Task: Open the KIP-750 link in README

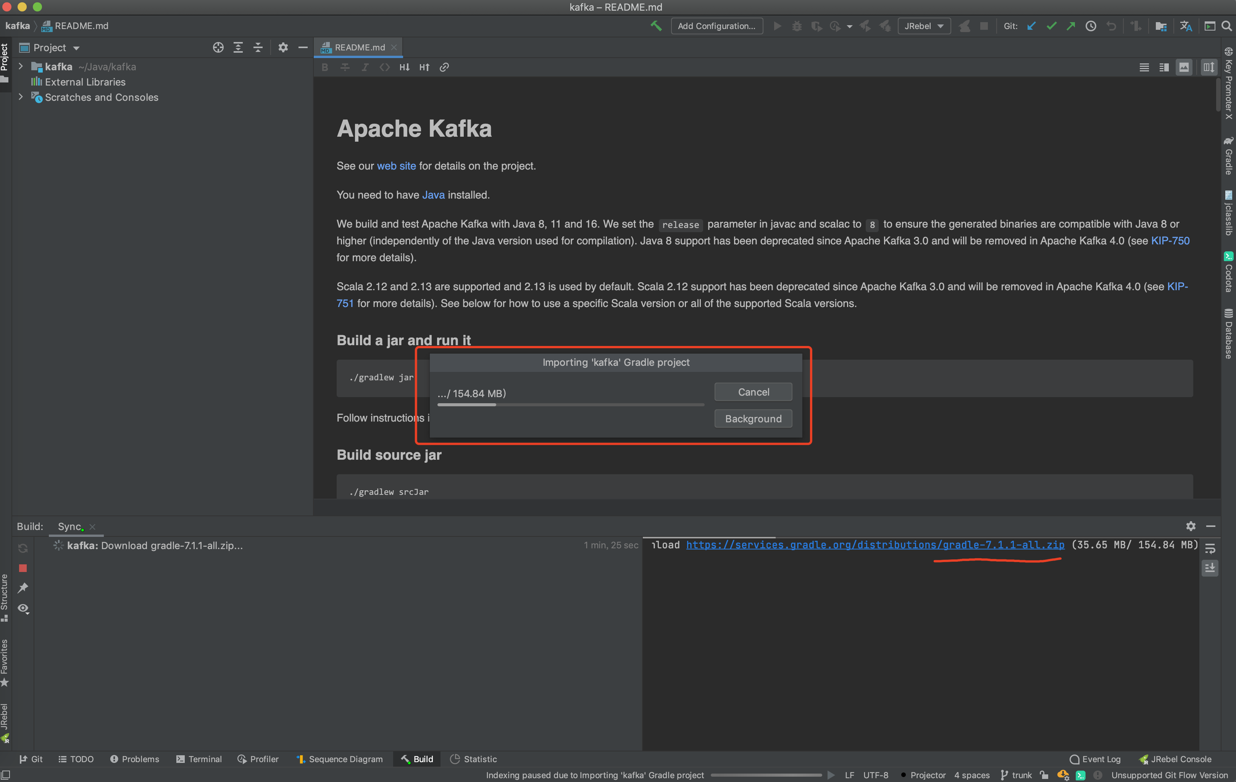Action: pyautogui.click(x=1170, y=240)
